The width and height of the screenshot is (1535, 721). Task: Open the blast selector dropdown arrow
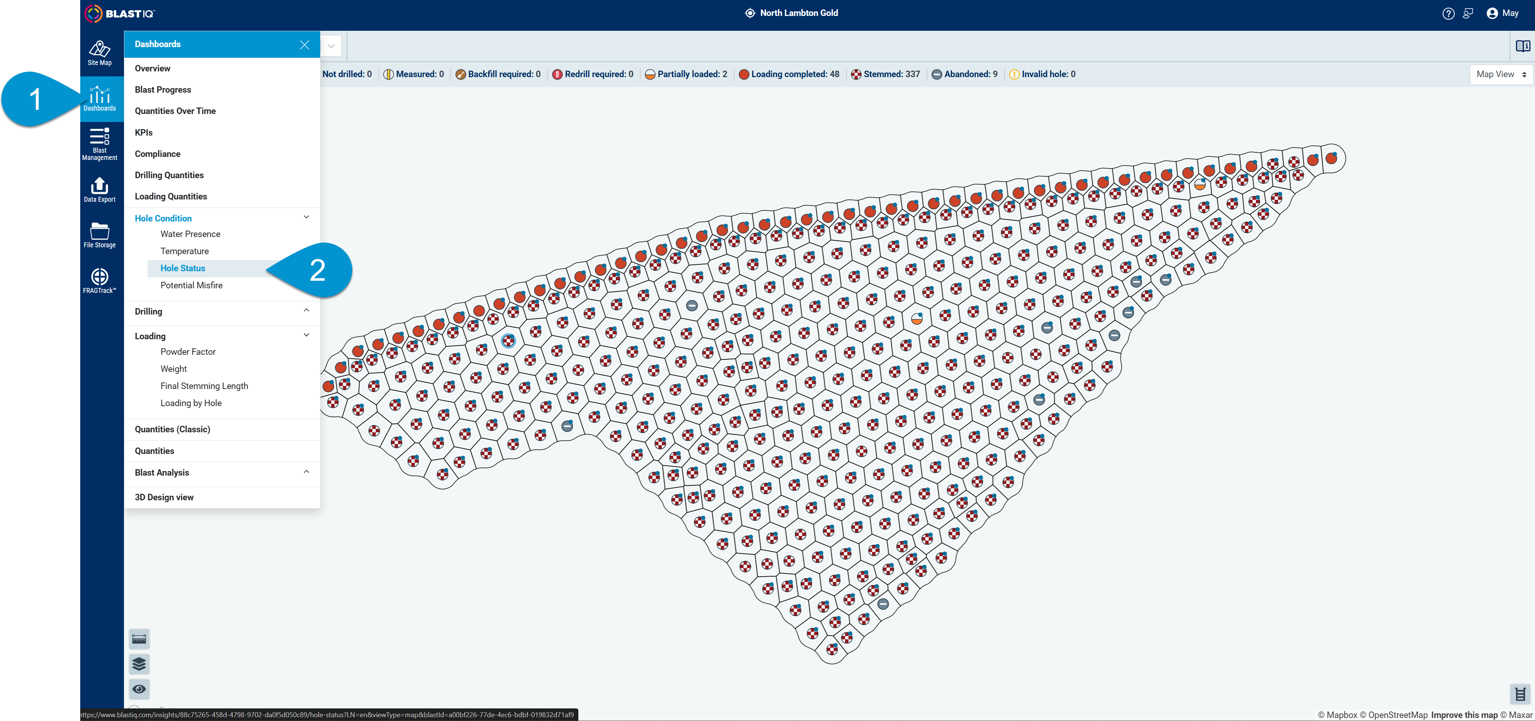pyautogui.click(x=331, y=46)
